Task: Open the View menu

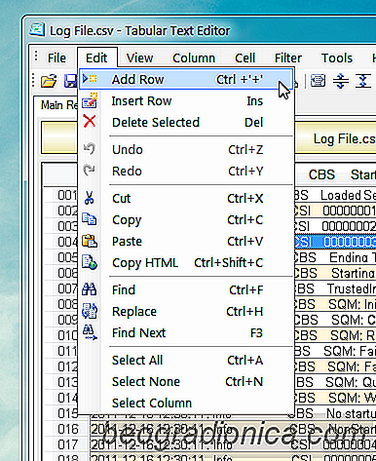Action: pyautogui.click(x=139, y=58)
